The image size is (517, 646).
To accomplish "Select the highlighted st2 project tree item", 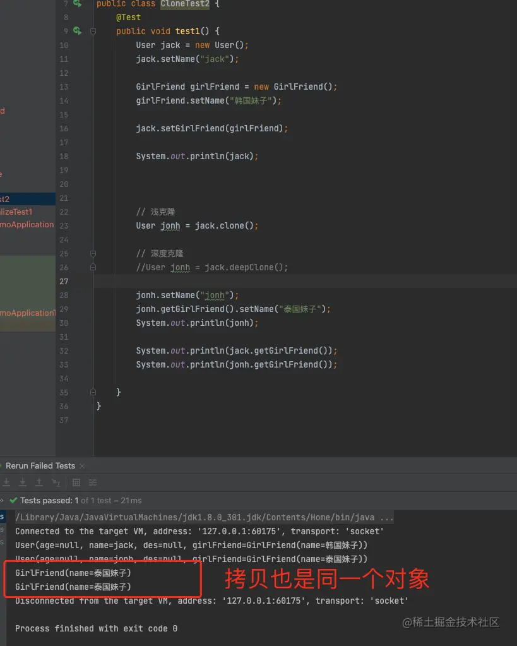I will (28, 199).
